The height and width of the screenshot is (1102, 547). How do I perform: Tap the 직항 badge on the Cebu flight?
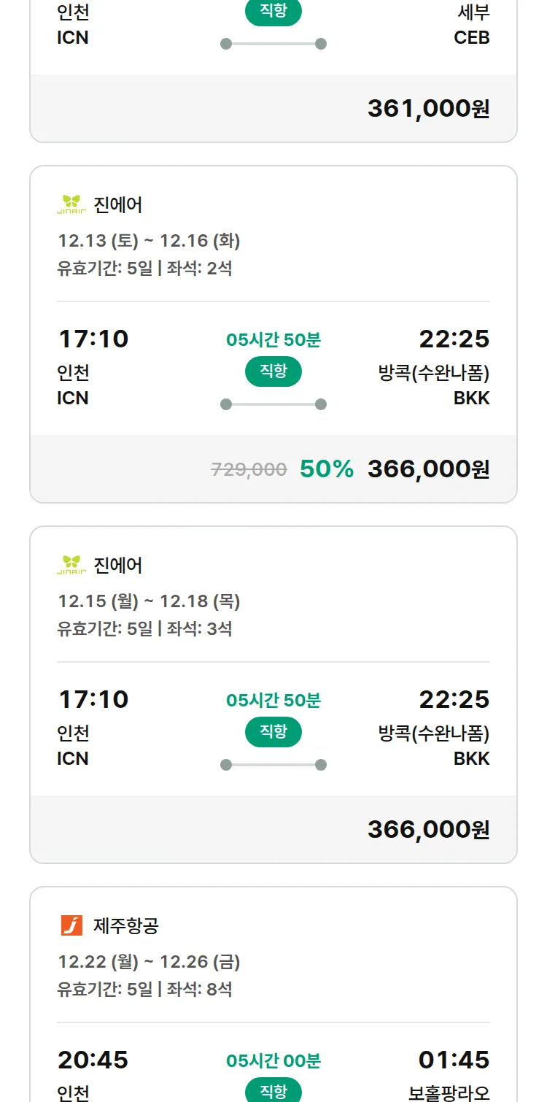pyautogui.click(x=273, y=12)
